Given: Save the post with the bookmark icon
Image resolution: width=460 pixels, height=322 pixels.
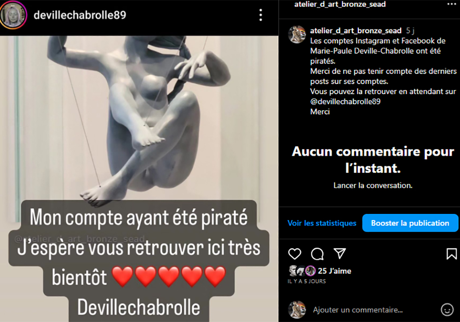Looking at the screenshot, I should click(452, 253).
